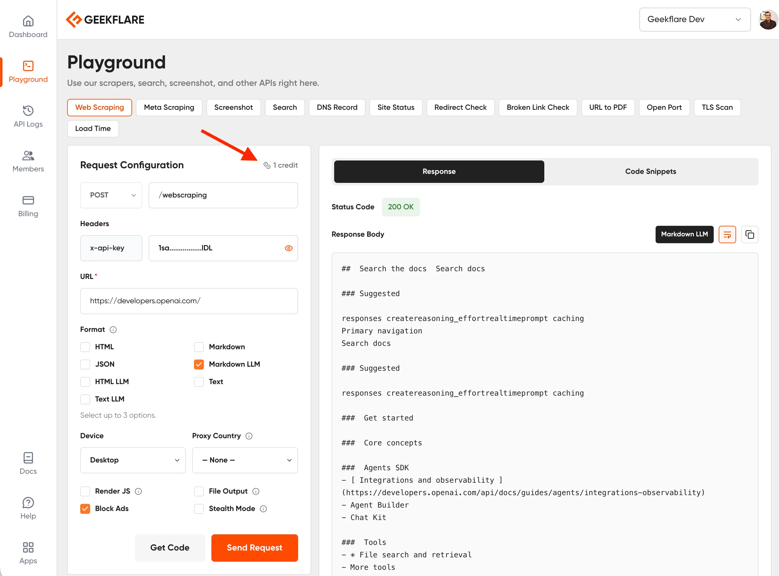Image resolution: width=779 pixels, height=576 pixels.
Task: Open the POST method dropdown
Action: point(111,195)
